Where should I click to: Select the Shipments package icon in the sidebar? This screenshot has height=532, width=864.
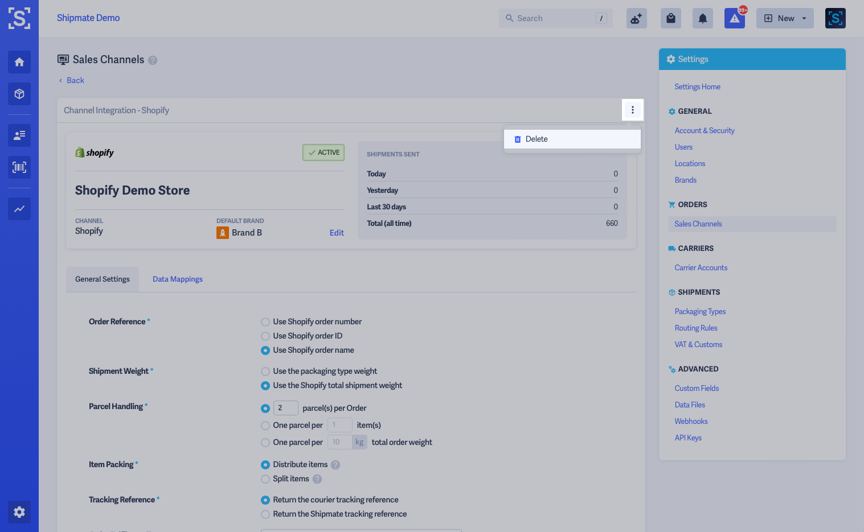[19, 93]
